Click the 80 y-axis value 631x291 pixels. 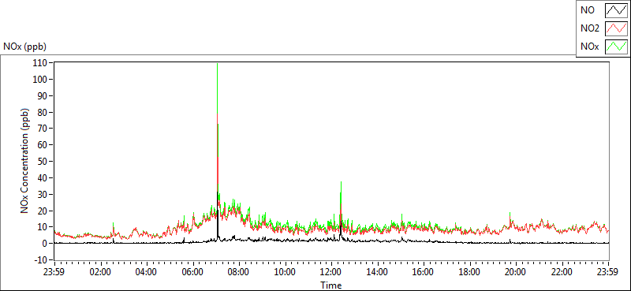(x=43, y=112)
